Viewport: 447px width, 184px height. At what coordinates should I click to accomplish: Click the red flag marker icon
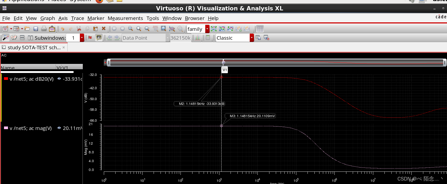point(90,38)
